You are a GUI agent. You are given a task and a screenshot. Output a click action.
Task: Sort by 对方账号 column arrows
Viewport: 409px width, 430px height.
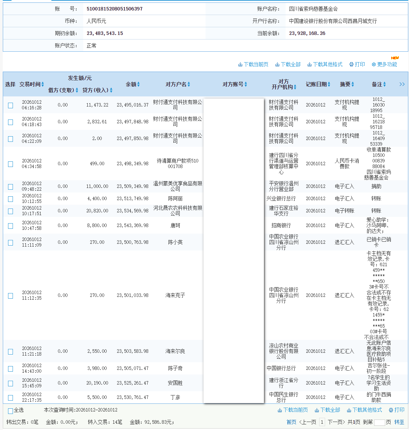(246, 84)
